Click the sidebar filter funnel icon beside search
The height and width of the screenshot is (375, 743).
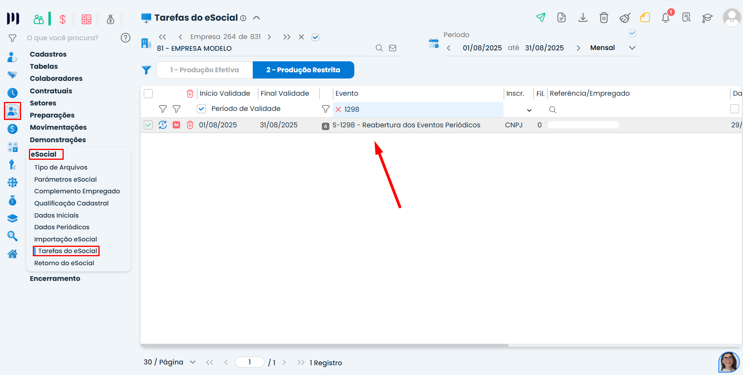coord(13,38)
